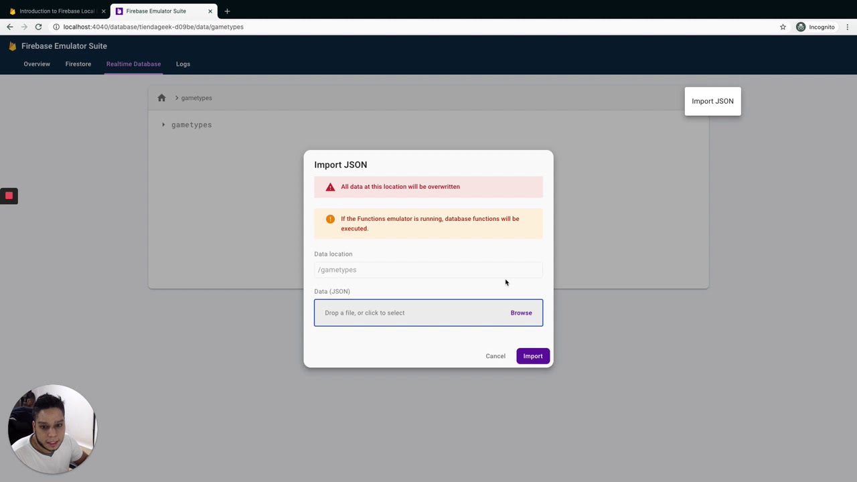
Task: Open a new browser tab
Action: tap(227, 11)
